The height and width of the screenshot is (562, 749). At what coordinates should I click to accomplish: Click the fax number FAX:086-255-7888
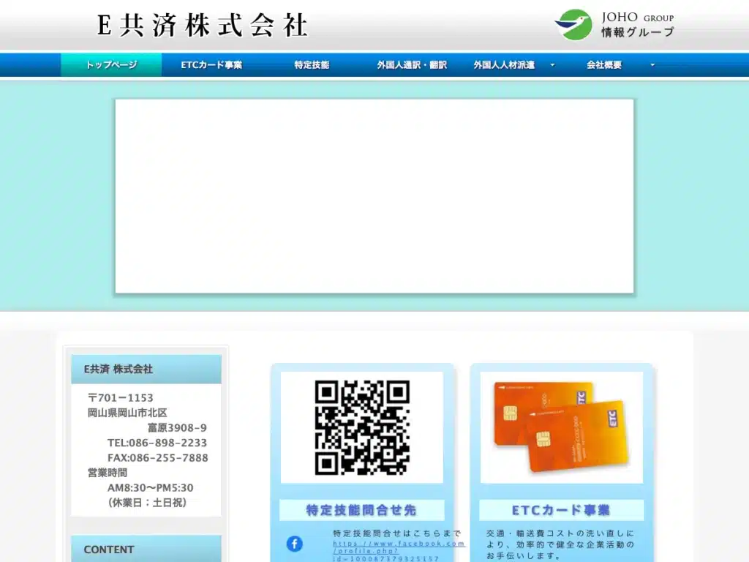point(158,458)
